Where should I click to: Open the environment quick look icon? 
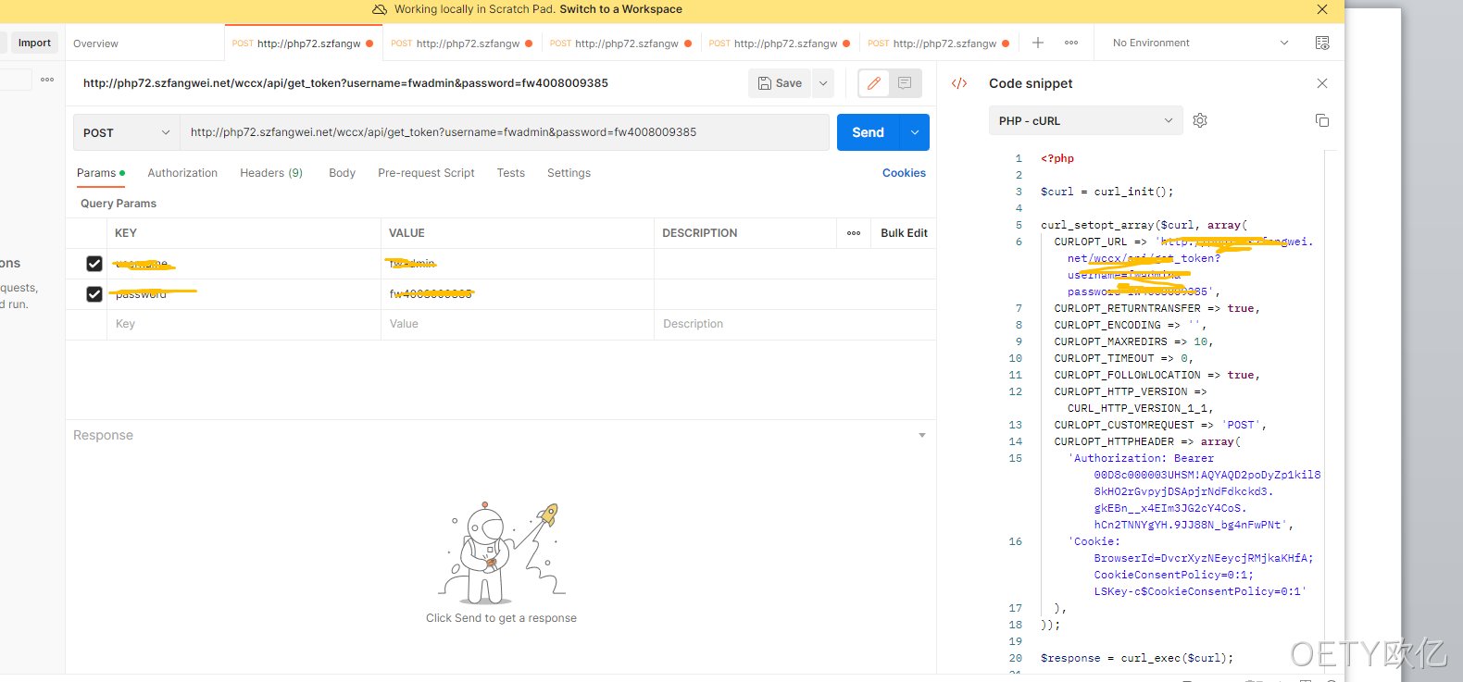(1322, 43)
